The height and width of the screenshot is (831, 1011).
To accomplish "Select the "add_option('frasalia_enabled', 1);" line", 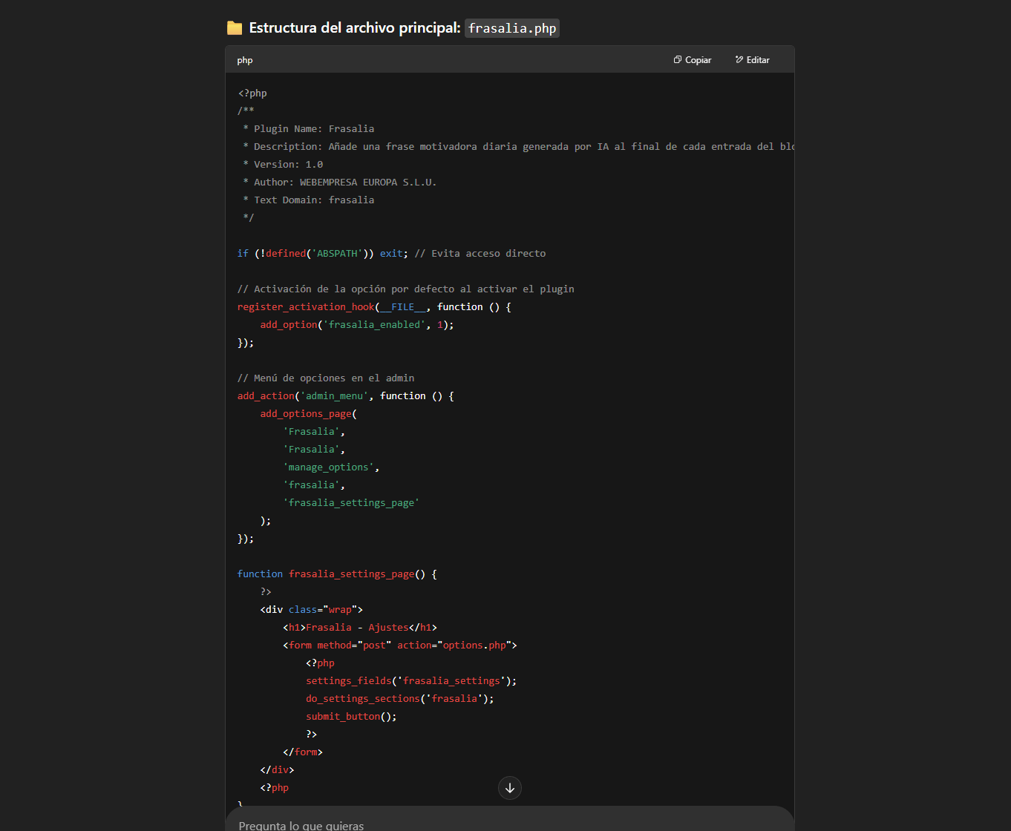I will pyautogui.click(x=357, y=325).
